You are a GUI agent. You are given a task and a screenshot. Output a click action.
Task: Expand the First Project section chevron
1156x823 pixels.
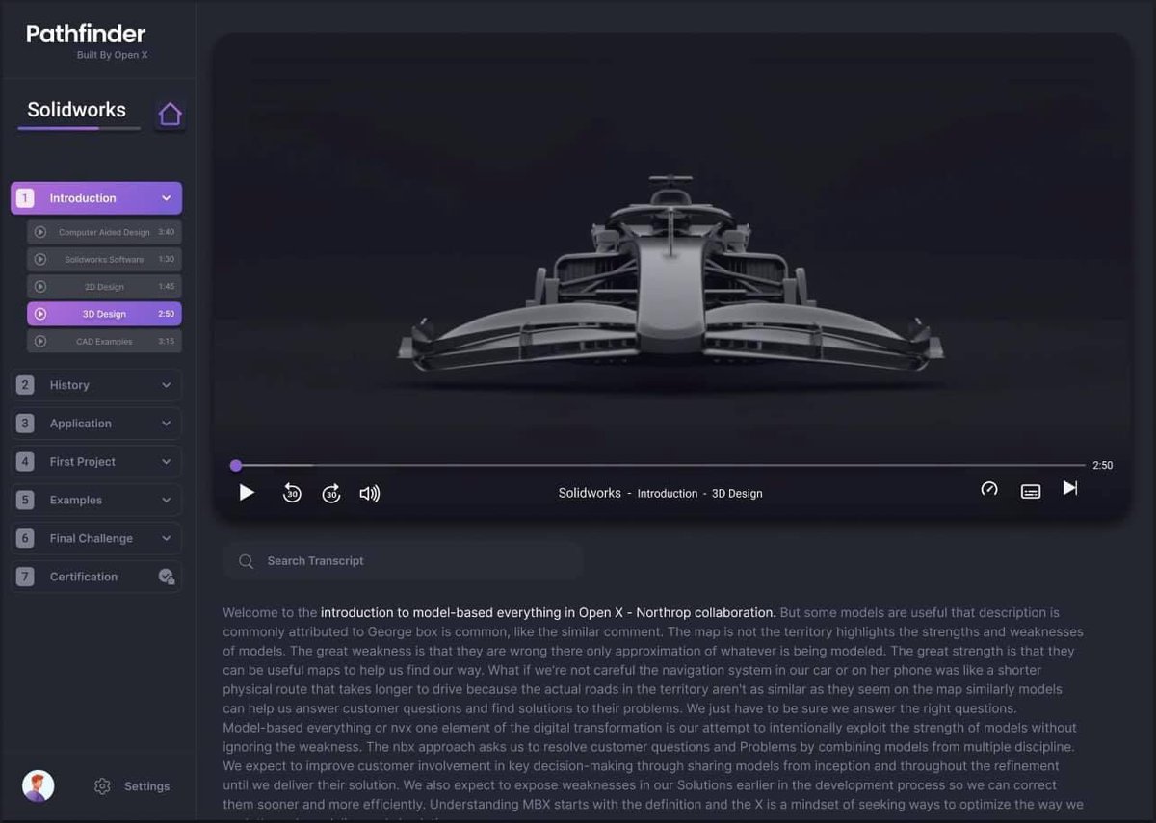[166, 462]
